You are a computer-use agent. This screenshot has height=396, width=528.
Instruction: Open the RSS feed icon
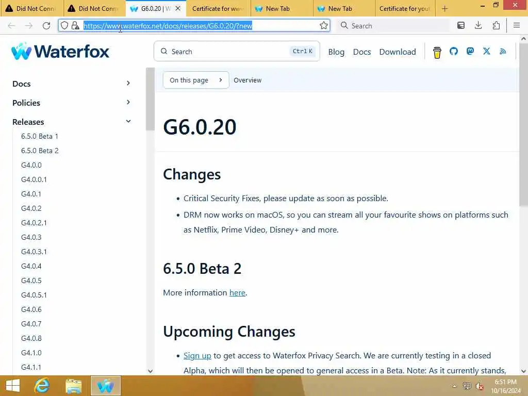coord(503,51)
